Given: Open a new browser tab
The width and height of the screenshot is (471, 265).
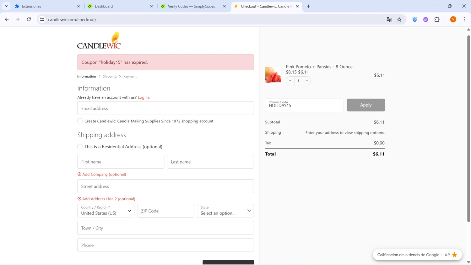Looking at the screenshot, I should [x=309, y=6].
